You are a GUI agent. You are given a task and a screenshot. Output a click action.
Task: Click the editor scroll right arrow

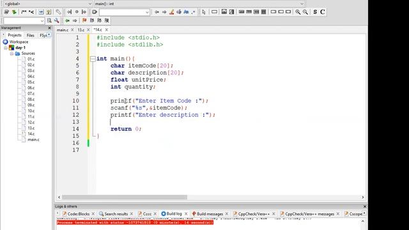362,197
